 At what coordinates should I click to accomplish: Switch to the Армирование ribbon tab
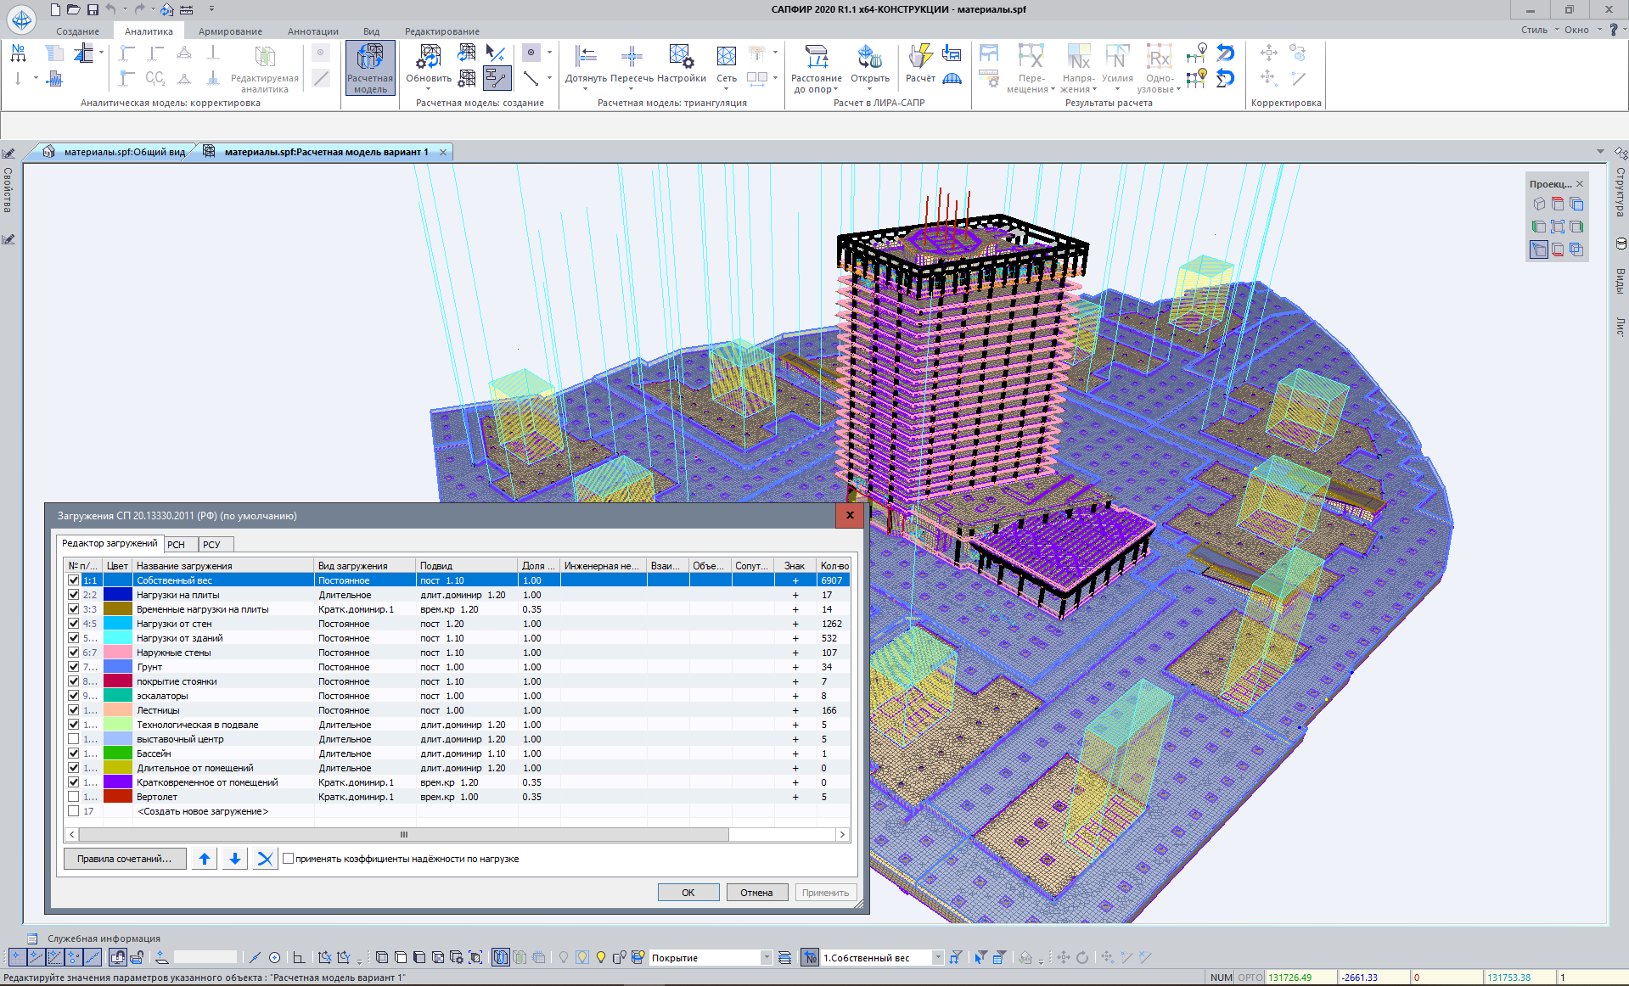point(230,31)
